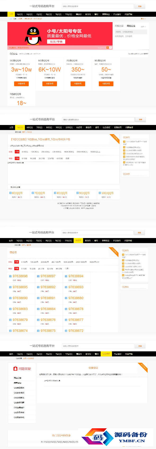Filter 5位QQ listing by grade 16-25级

point(33,158)
